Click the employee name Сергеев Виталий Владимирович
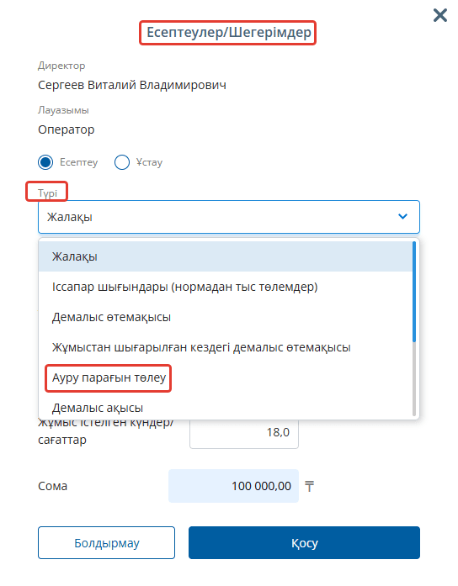Image resolution: width=458 pixels, height=586 pixels. [x=131, y=85]
